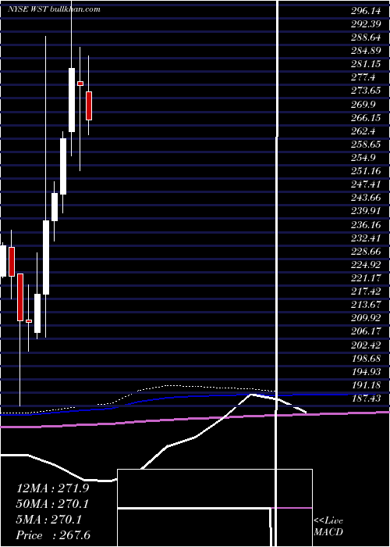
Task: Select the 224.92 price axis label
Action: 365,264
